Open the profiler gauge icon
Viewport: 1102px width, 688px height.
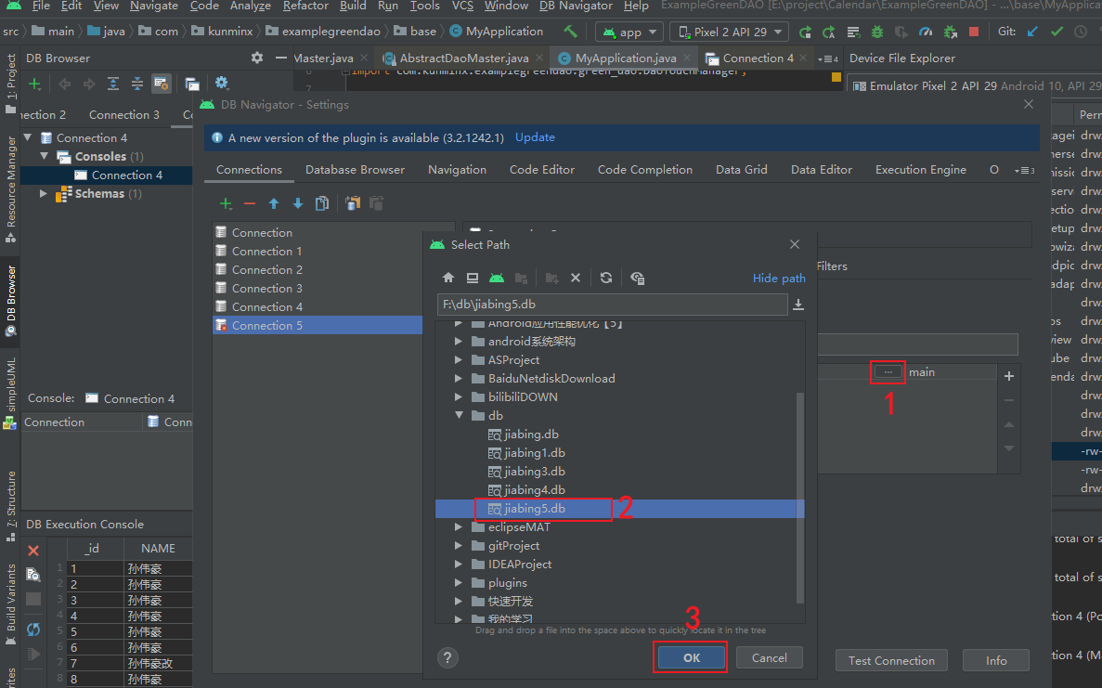pyautogui.click(x=926, y=32)
